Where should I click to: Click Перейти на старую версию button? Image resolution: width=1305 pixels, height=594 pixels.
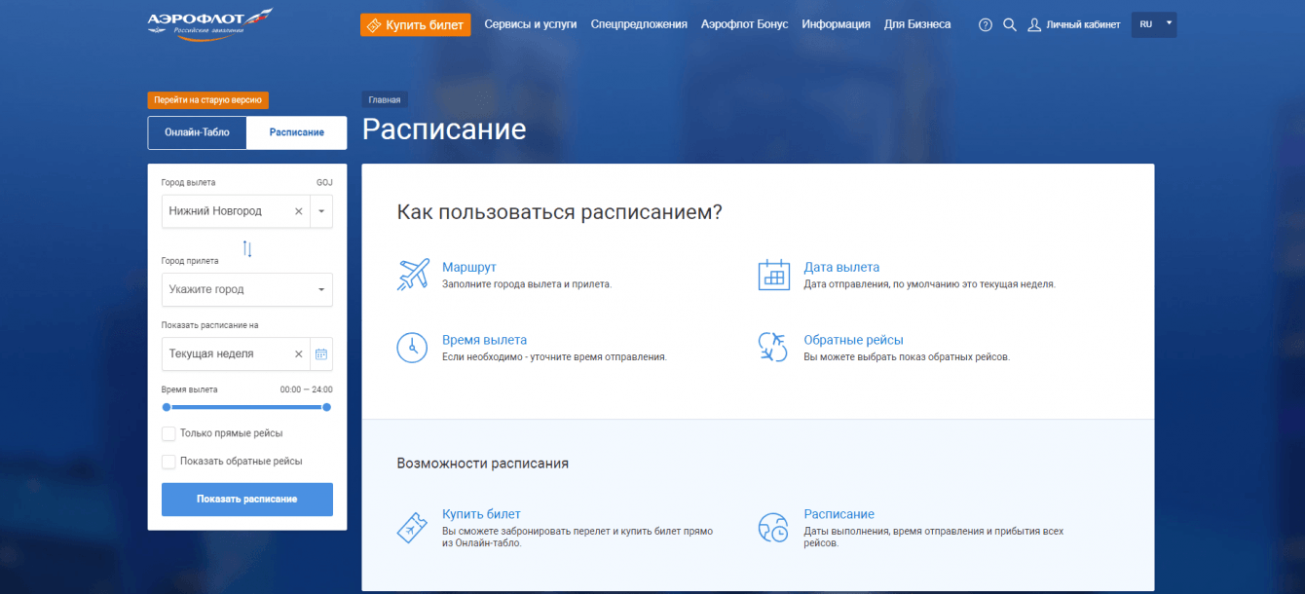click(207, 99)
